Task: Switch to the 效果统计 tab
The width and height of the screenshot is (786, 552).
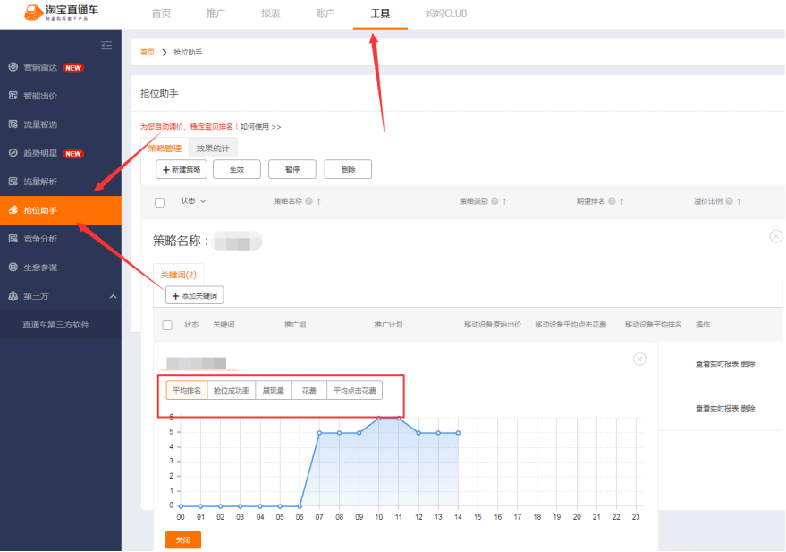Action: (x=212, y=148)
